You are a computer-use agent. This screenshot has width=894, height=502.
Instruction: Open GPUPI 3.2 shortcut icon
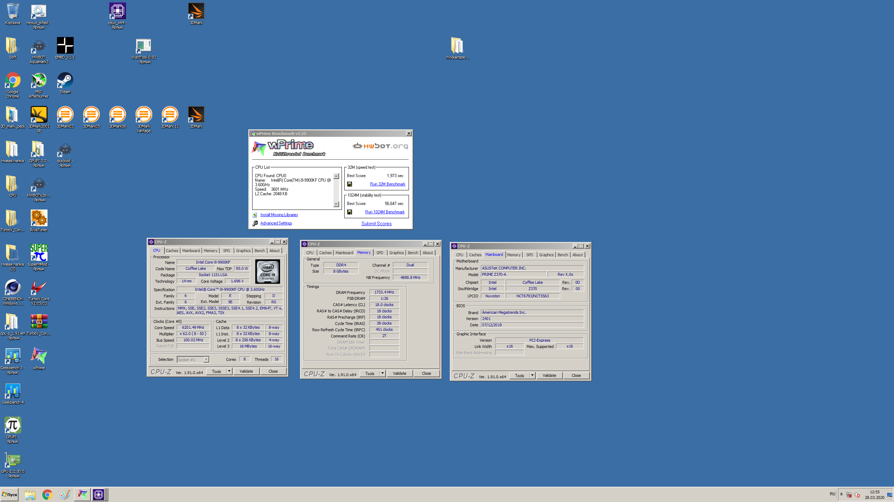39,154
